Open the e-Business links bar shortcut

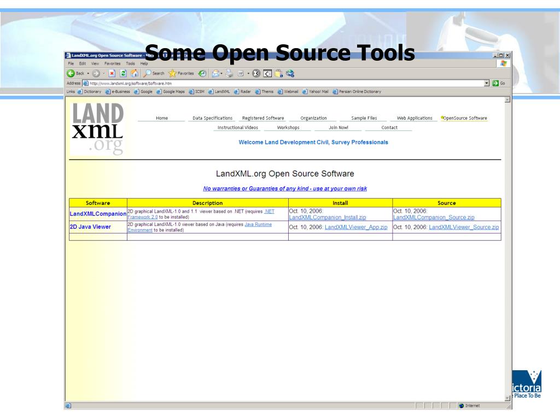(x=118, y=92)
